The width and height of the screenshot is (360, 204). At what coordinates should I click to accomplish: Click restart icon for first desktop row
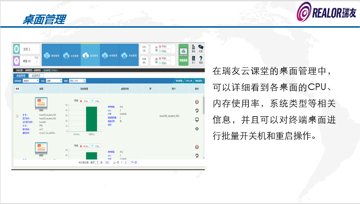click(x=197, y=111)
